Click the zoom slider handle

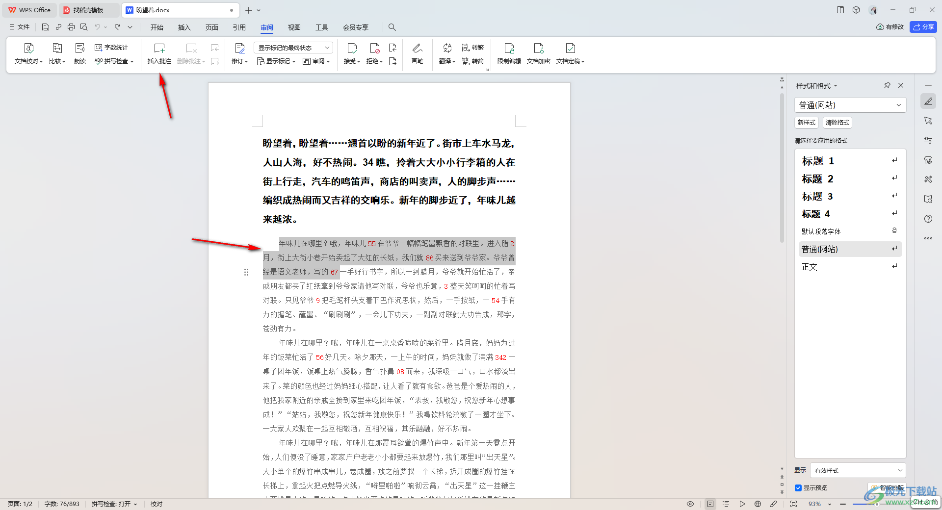[x=878, y=504]
